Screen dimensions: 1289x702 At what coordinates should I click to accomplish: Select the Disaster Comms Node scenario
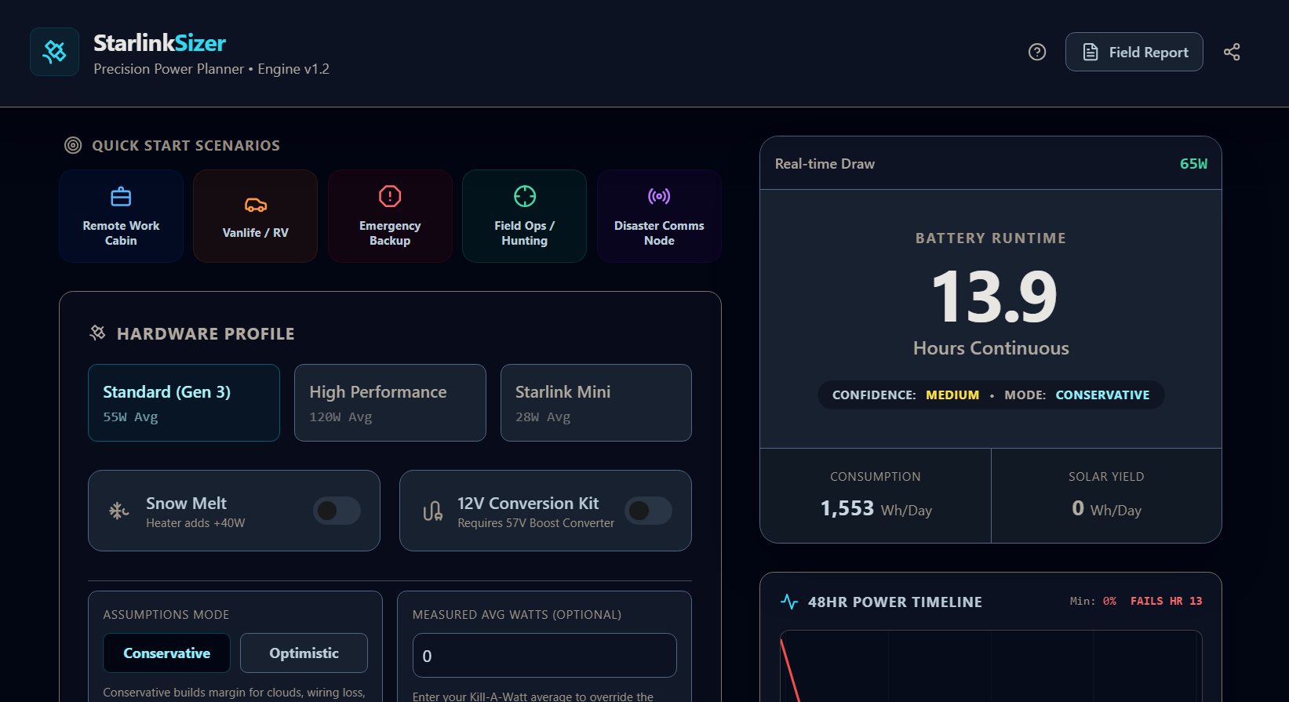pyautogui.click(x=659, y=216)
